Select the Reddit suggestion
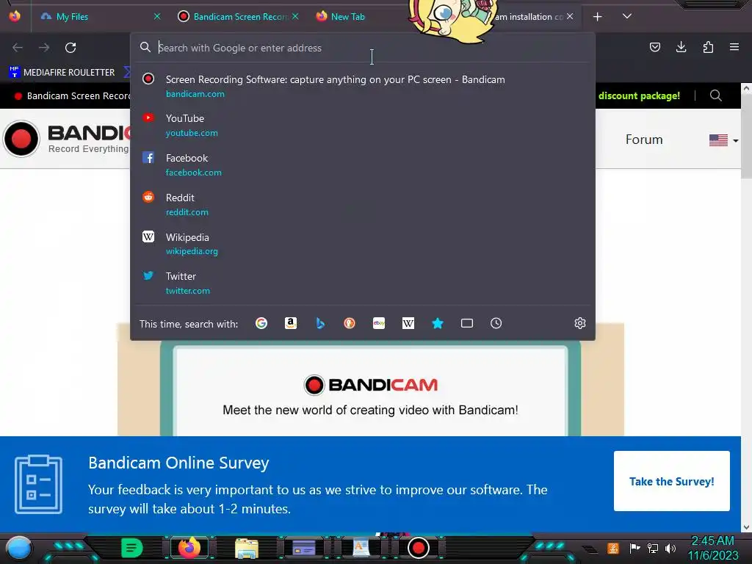This screenshot has width=752, height=564. (363, 204)
